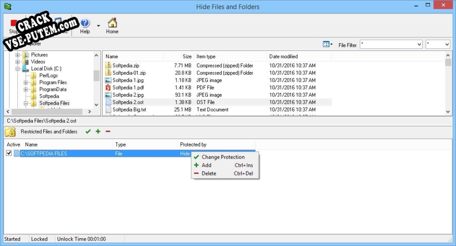The image size is (456, 246).
Task: Click the Home toolbar icon
Action: 112,26
